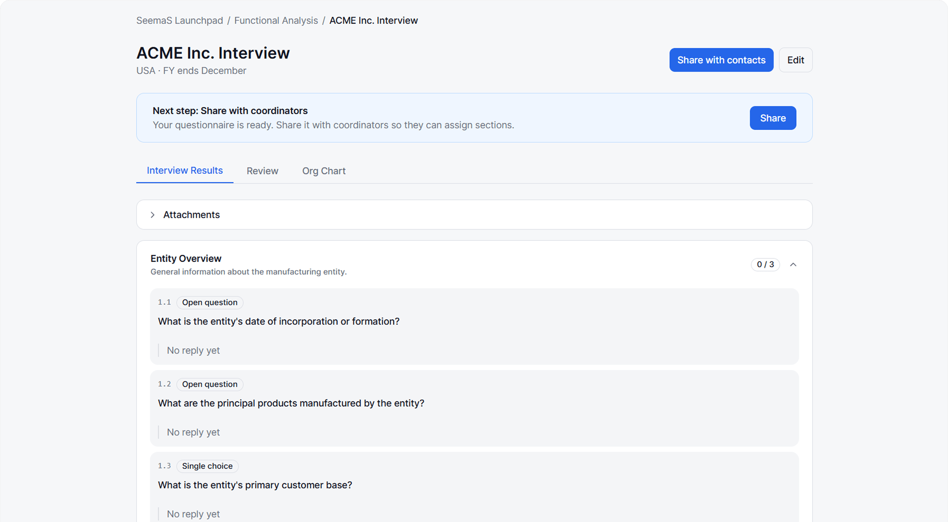This screenshot has height=522, width=948.
Task: Click the USA · FY ends December subtitle
Action: click(x=191, y=71)
